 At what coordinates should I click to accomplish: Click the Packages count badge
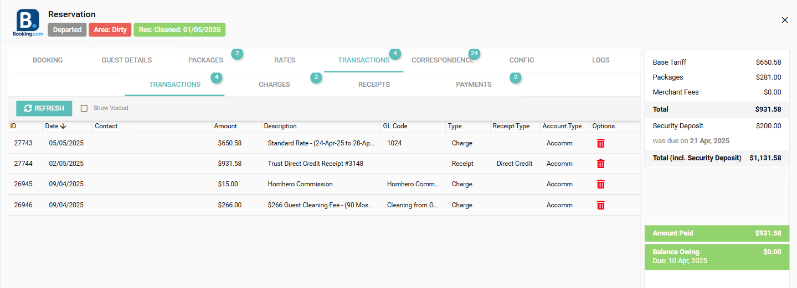tap(237, 54)
